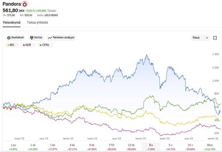Viewport: 222px width, 152px height.
Task: Select the 1 vk time range
Action: click(33, 147)
